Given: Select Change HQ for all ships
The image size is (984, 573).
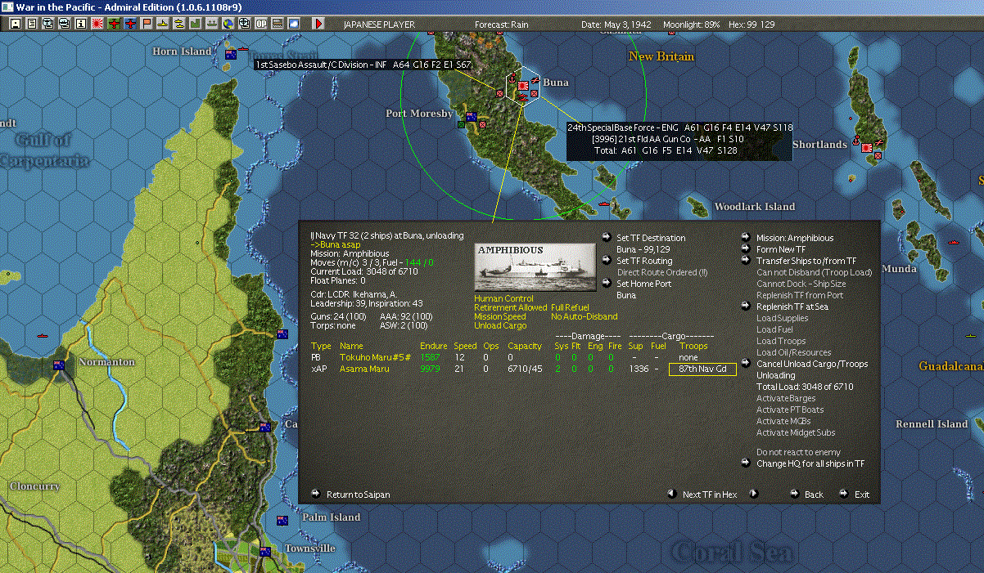Looking at the screenshot, I should coord(810,463).
